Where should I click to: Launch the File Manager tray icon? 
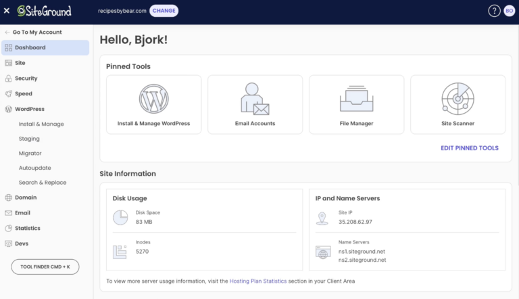click(356, 99)
